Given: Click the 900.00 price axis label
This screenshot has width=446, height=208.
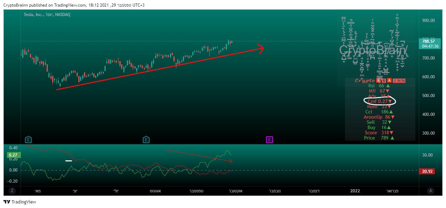Looking at the screenshot, I should tap(428, 21).
